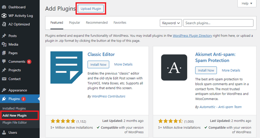Click the Contact envelope icon

[4, 79]
